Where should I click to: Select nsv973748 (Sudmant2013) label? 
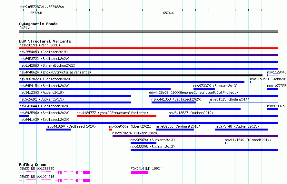pos(237,126)
